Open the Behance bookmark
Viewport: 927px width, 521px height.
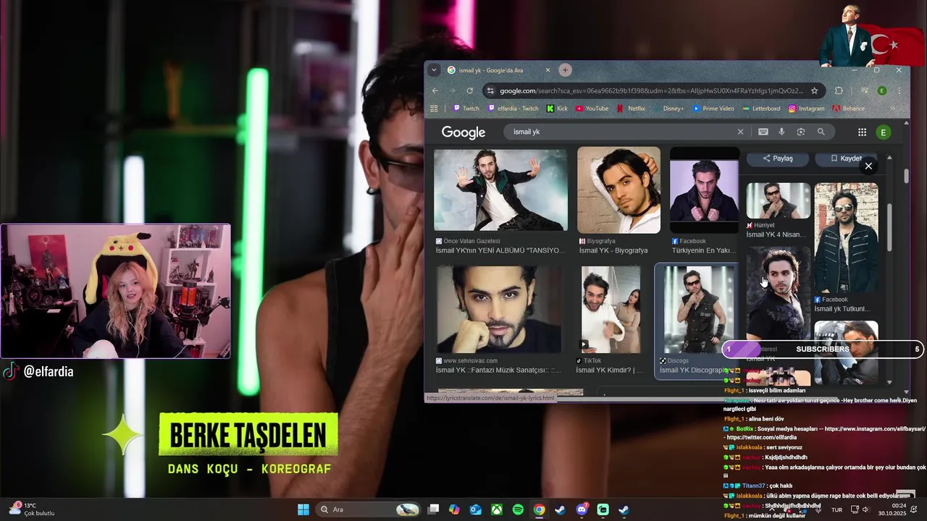click(x=848, y=109)
